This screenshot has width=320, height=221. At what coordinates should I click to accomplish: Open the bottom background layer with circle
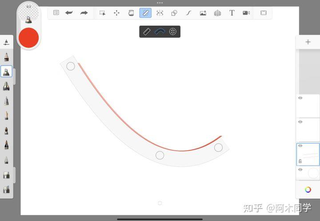click(x=308, y=174)
